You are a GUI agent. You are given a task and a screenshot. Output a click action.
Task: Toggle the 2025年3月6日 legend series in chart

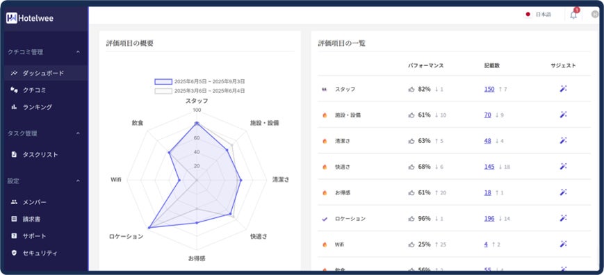coord(200,91)
